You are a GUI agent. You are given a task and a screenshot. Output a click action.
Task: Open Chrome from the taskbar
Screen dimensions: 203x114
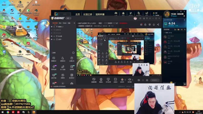click(8, 112)
